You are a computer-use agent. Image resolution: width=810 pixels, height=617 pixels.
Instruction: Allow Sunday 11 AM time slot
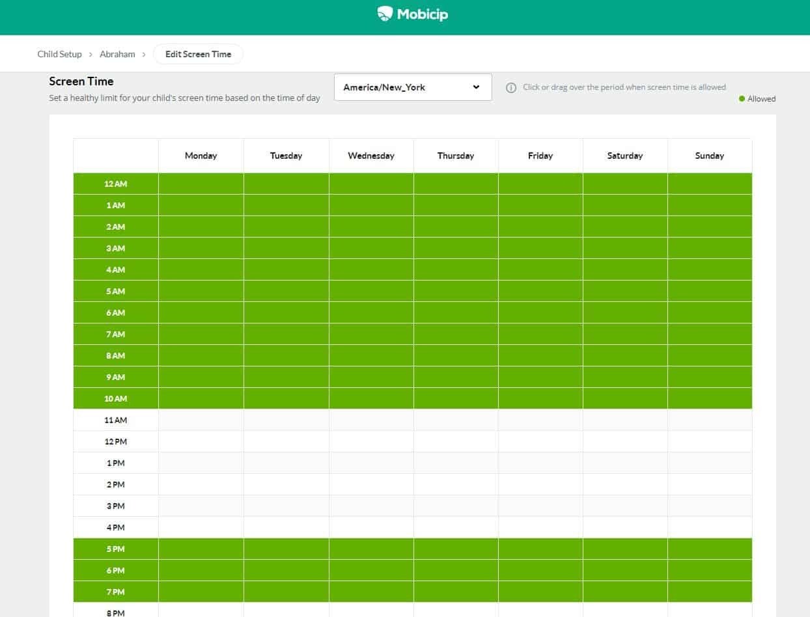[710, 420]
